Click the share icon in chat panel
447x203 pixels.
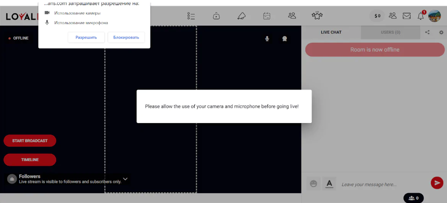point(427,32)
